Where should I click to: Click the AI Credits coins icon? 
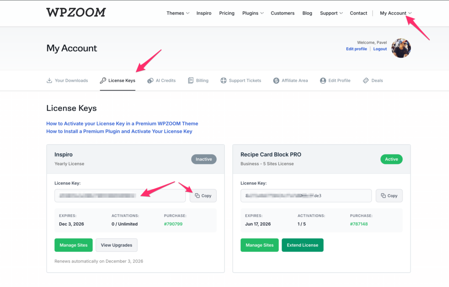click(x=150, y=81)
